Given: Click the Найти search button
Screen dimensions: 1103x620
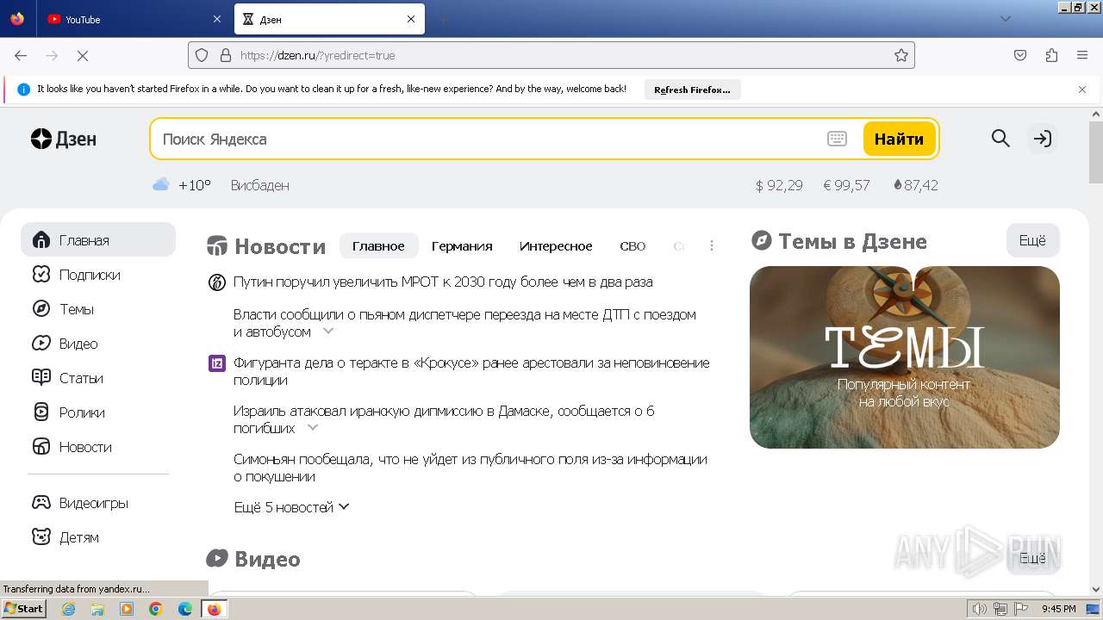Looking at the screenshot, I should (x=899, y=139).
